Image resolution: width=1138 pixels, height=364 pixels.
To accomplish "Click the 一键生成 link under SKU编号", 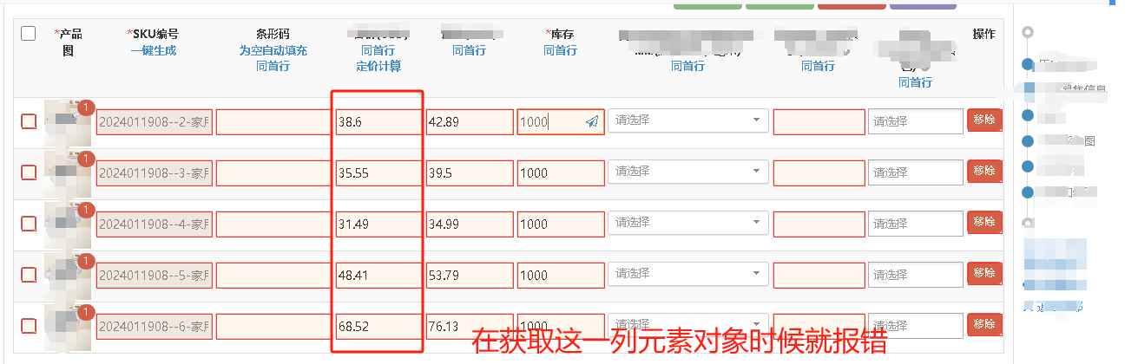I will (154, 50).
